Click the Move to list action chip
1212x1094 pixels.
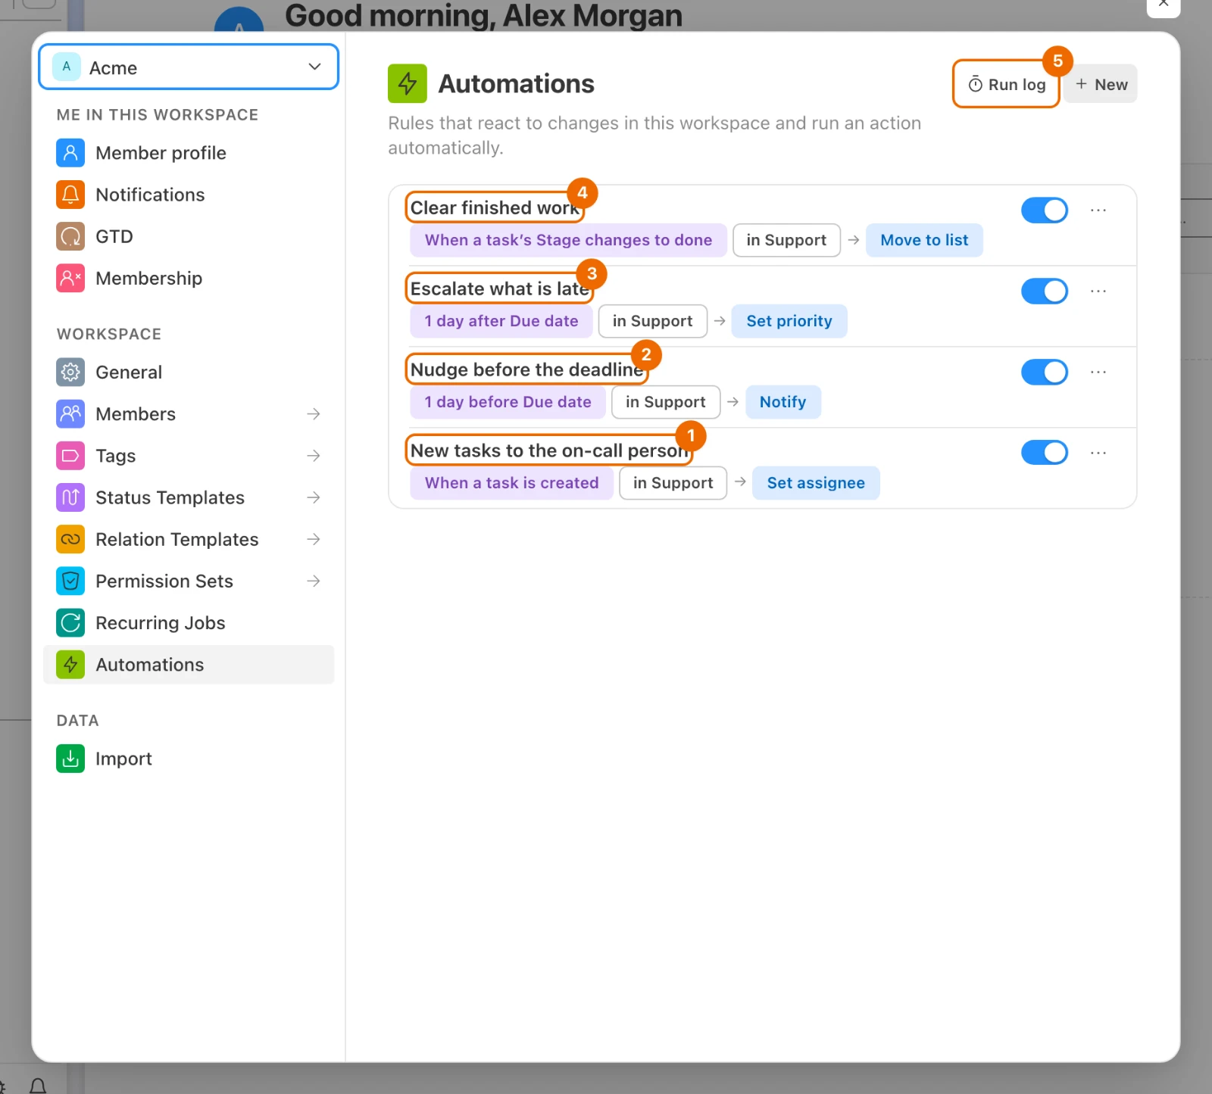point(924,240)
